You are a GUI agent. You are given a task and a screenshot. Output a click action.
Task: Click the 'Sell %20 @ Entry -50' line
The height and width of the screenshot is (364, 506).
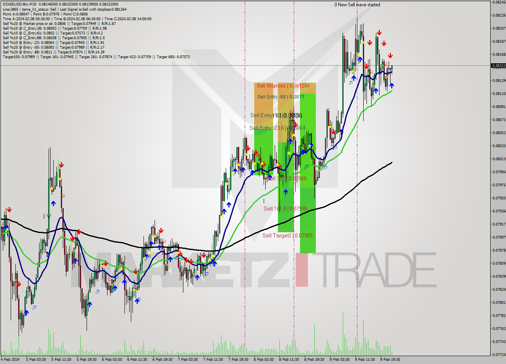pos(53,47)
